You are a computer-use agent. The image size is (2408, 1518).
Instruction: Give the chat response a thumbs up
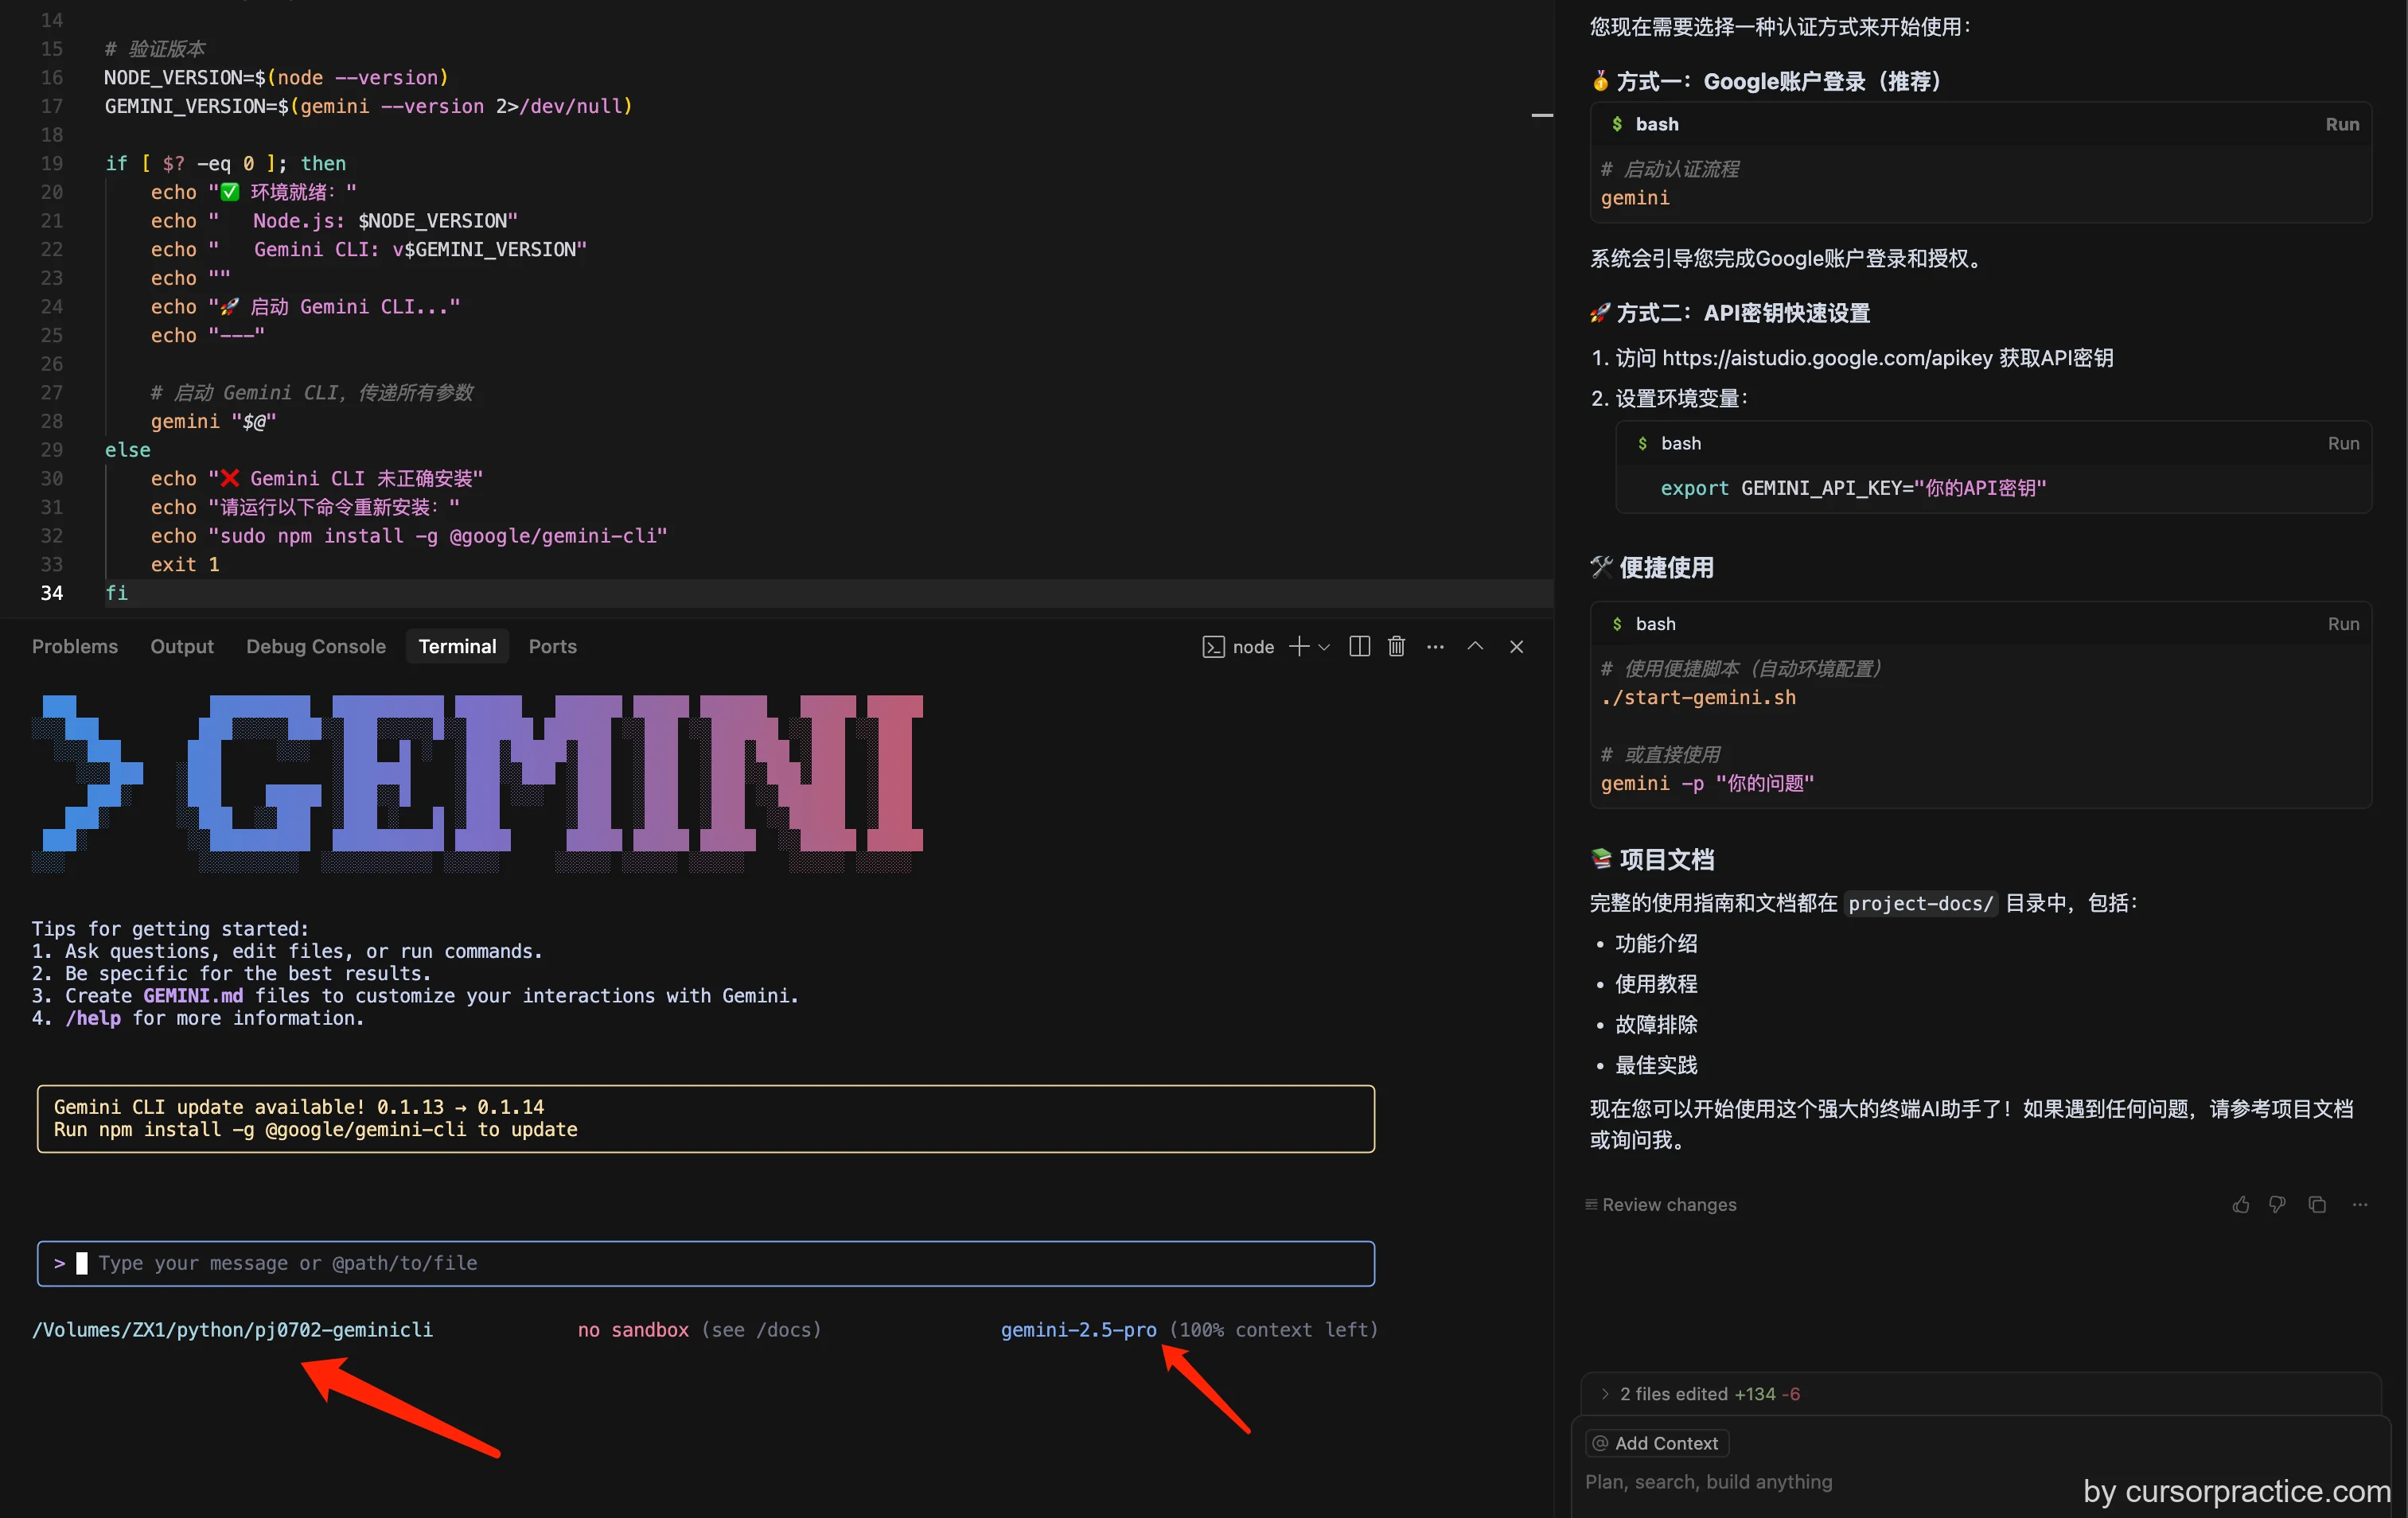point(2241,1204)
